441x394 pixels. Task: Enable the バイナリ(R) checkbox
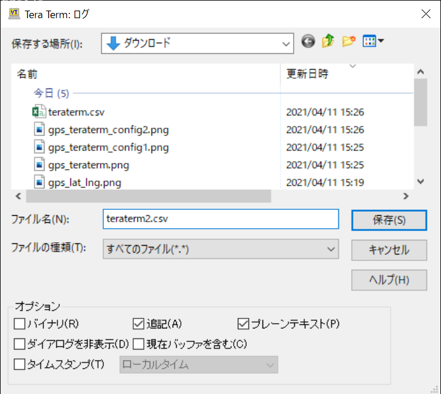pyautogui.click(x=20, y=324)
